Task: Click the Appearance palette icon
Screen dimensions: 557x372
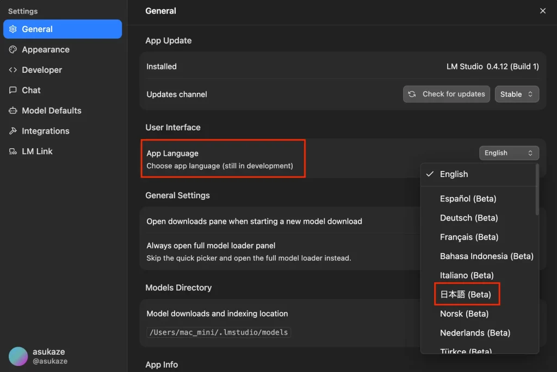Action: coord(13,49)
